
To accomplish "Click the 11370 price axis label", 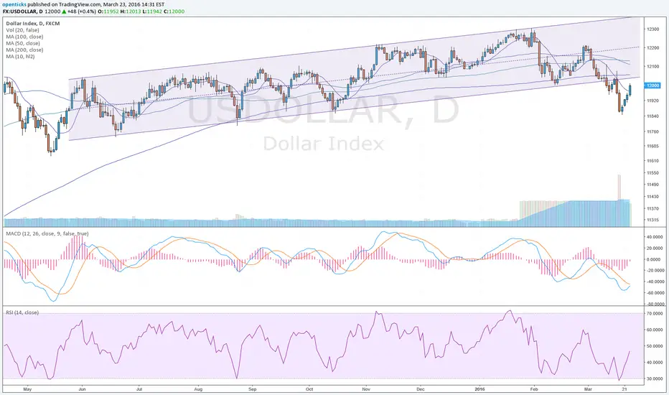I will tap(652, 208).
